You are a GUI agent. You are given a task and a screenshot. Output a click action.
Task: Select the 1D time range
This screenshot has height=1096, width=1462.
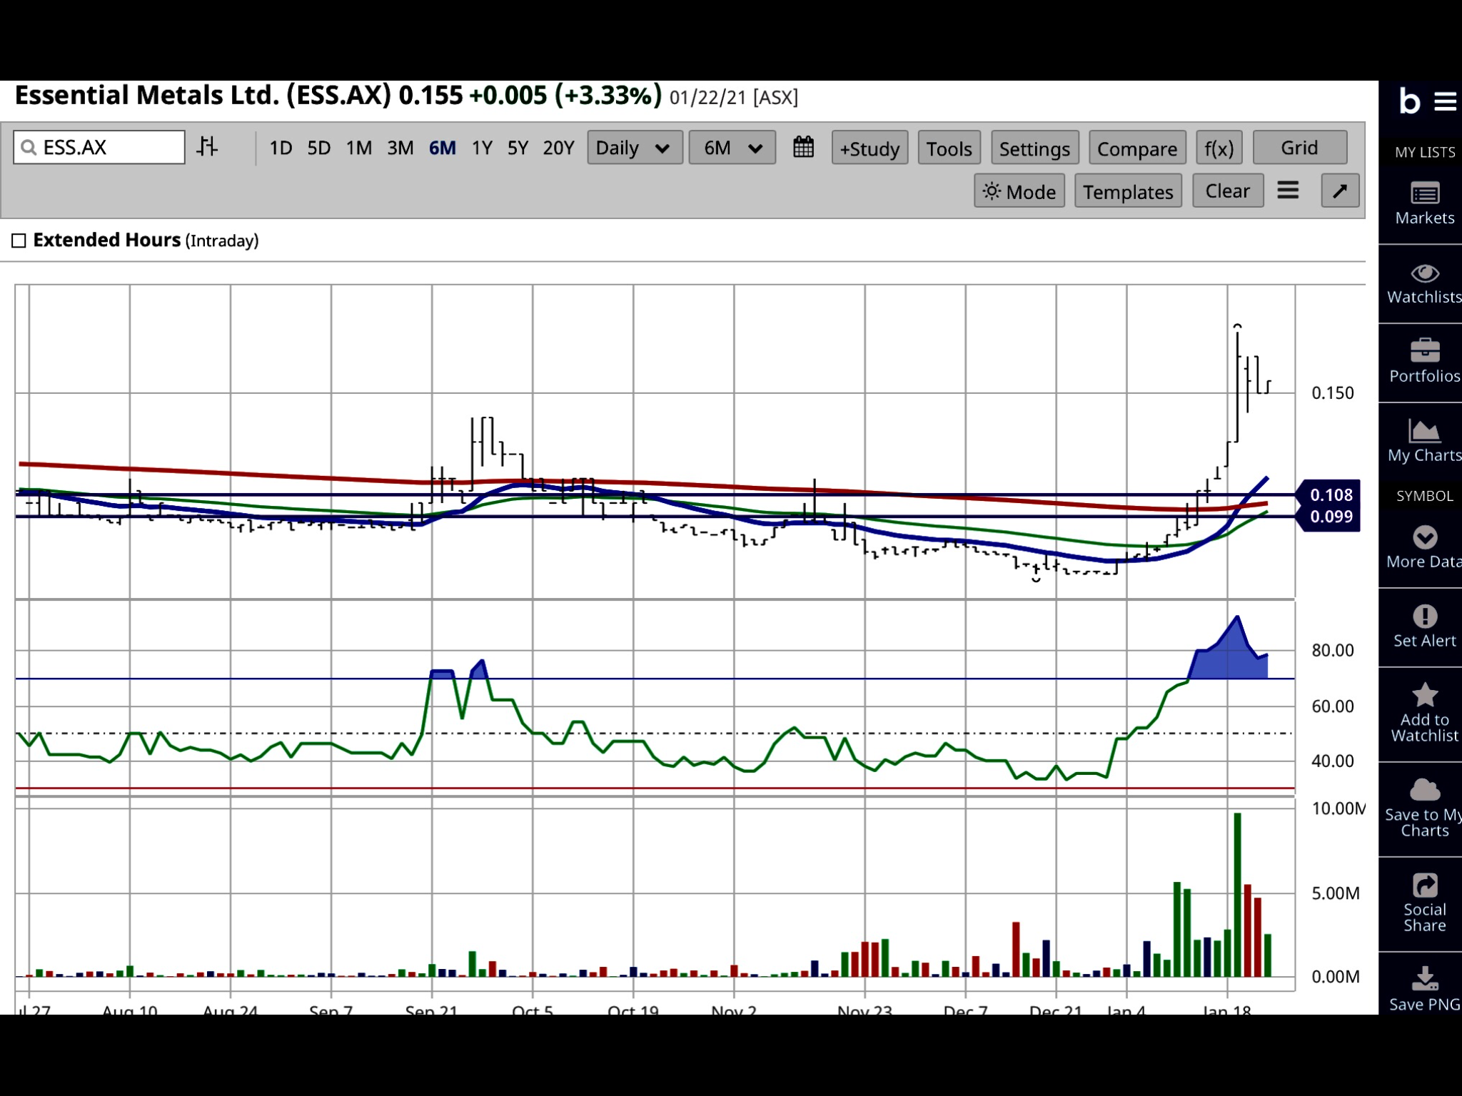click(x=281, y=148)
